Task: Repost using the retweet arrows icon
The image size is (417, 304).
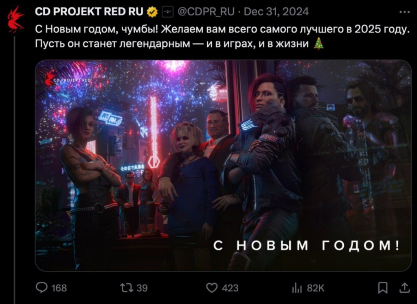Action: (126, 288)
